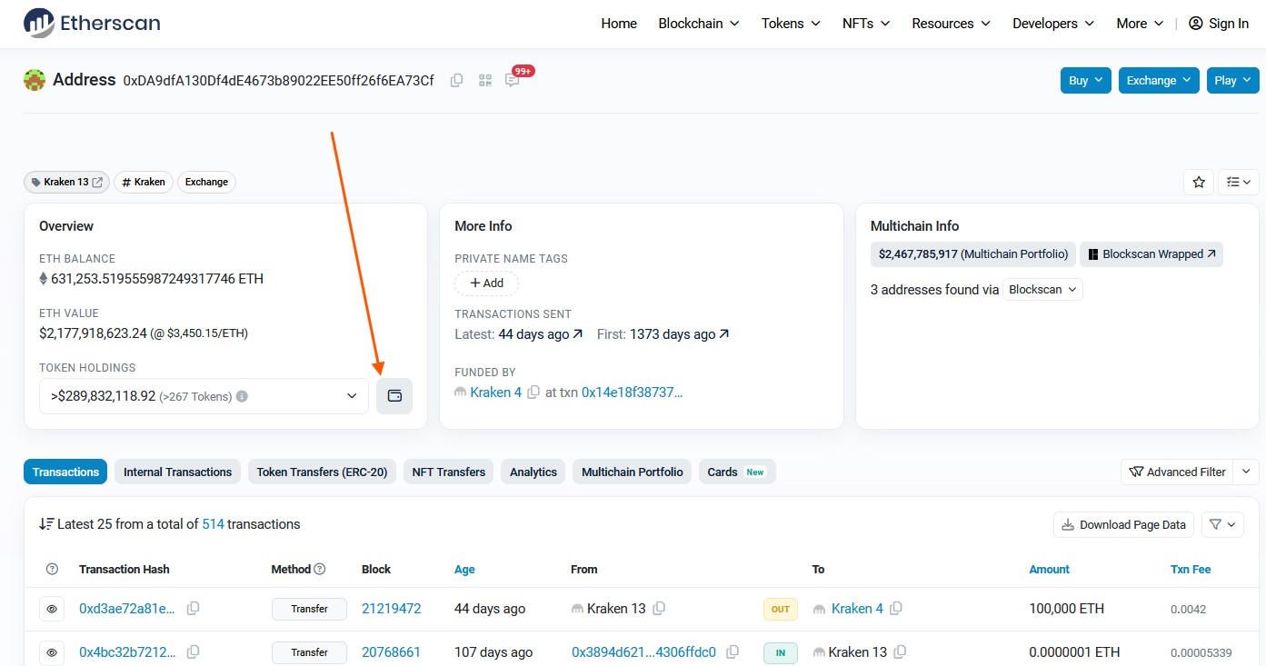Open block 21219472 link
This screenshot has width=1266, height=666.
(x=391, y=609)
